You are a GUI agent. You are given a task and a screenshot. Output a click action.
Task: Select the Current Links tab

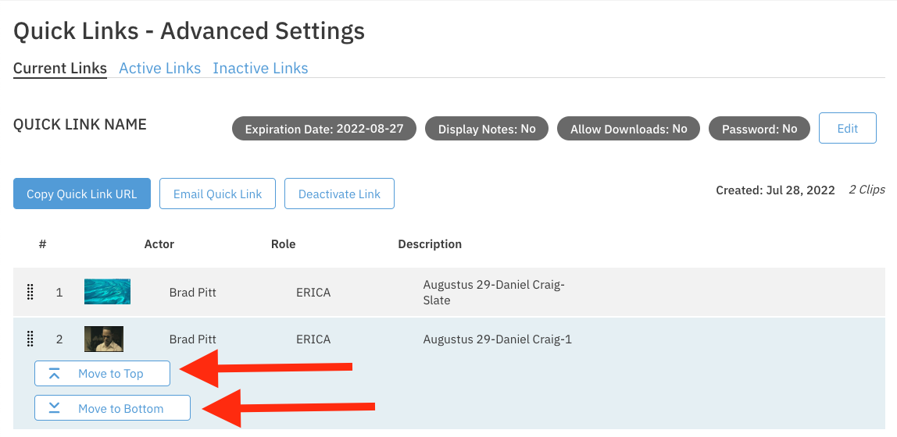point(60,69)
